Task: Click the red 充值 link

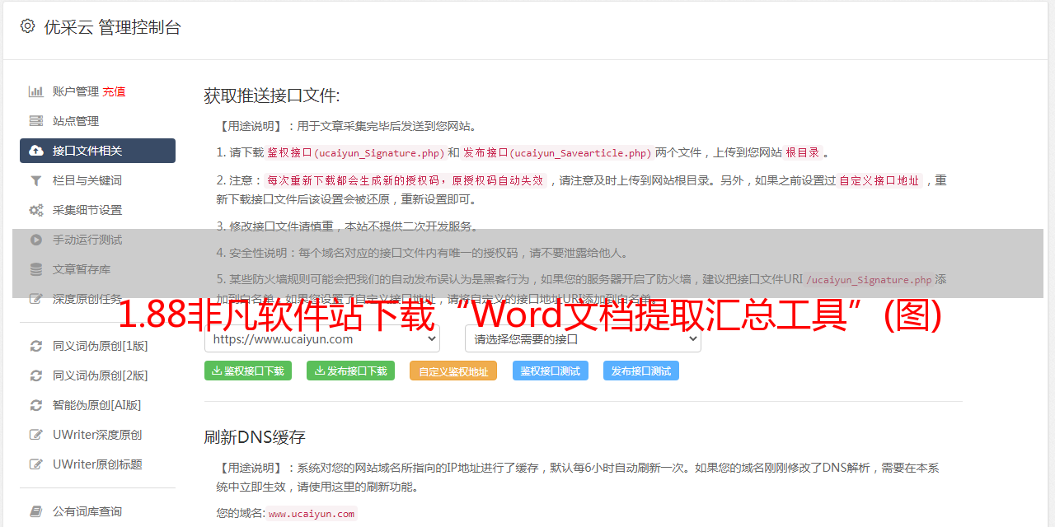Action: coord(114,91)
